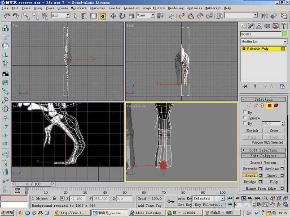290x217 pixels.
Task: Open the Customize menu
Action: [194, 8]
